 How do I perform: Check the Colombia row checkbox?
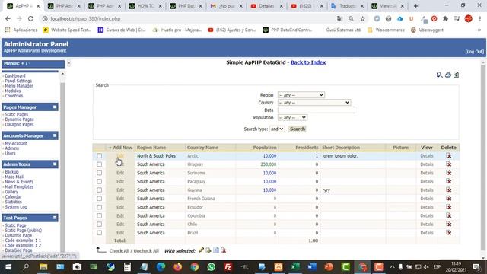point(99,215)
